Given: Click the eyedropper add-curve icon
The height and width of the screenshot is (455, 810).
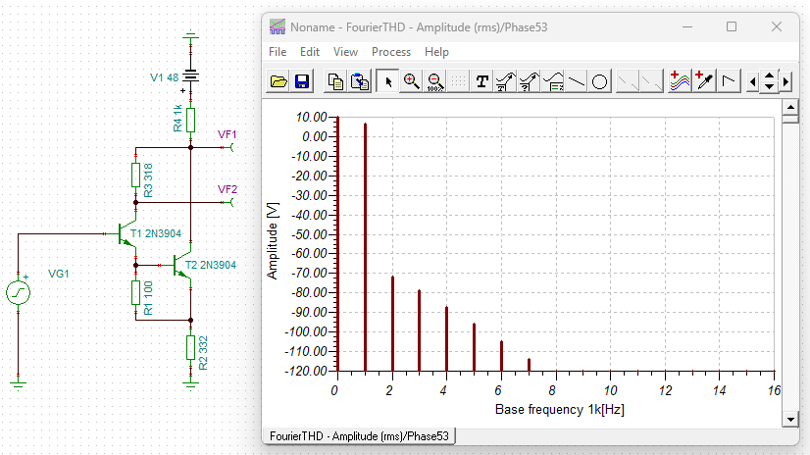Looking at the screenshot, I should (x=703, y=81).
